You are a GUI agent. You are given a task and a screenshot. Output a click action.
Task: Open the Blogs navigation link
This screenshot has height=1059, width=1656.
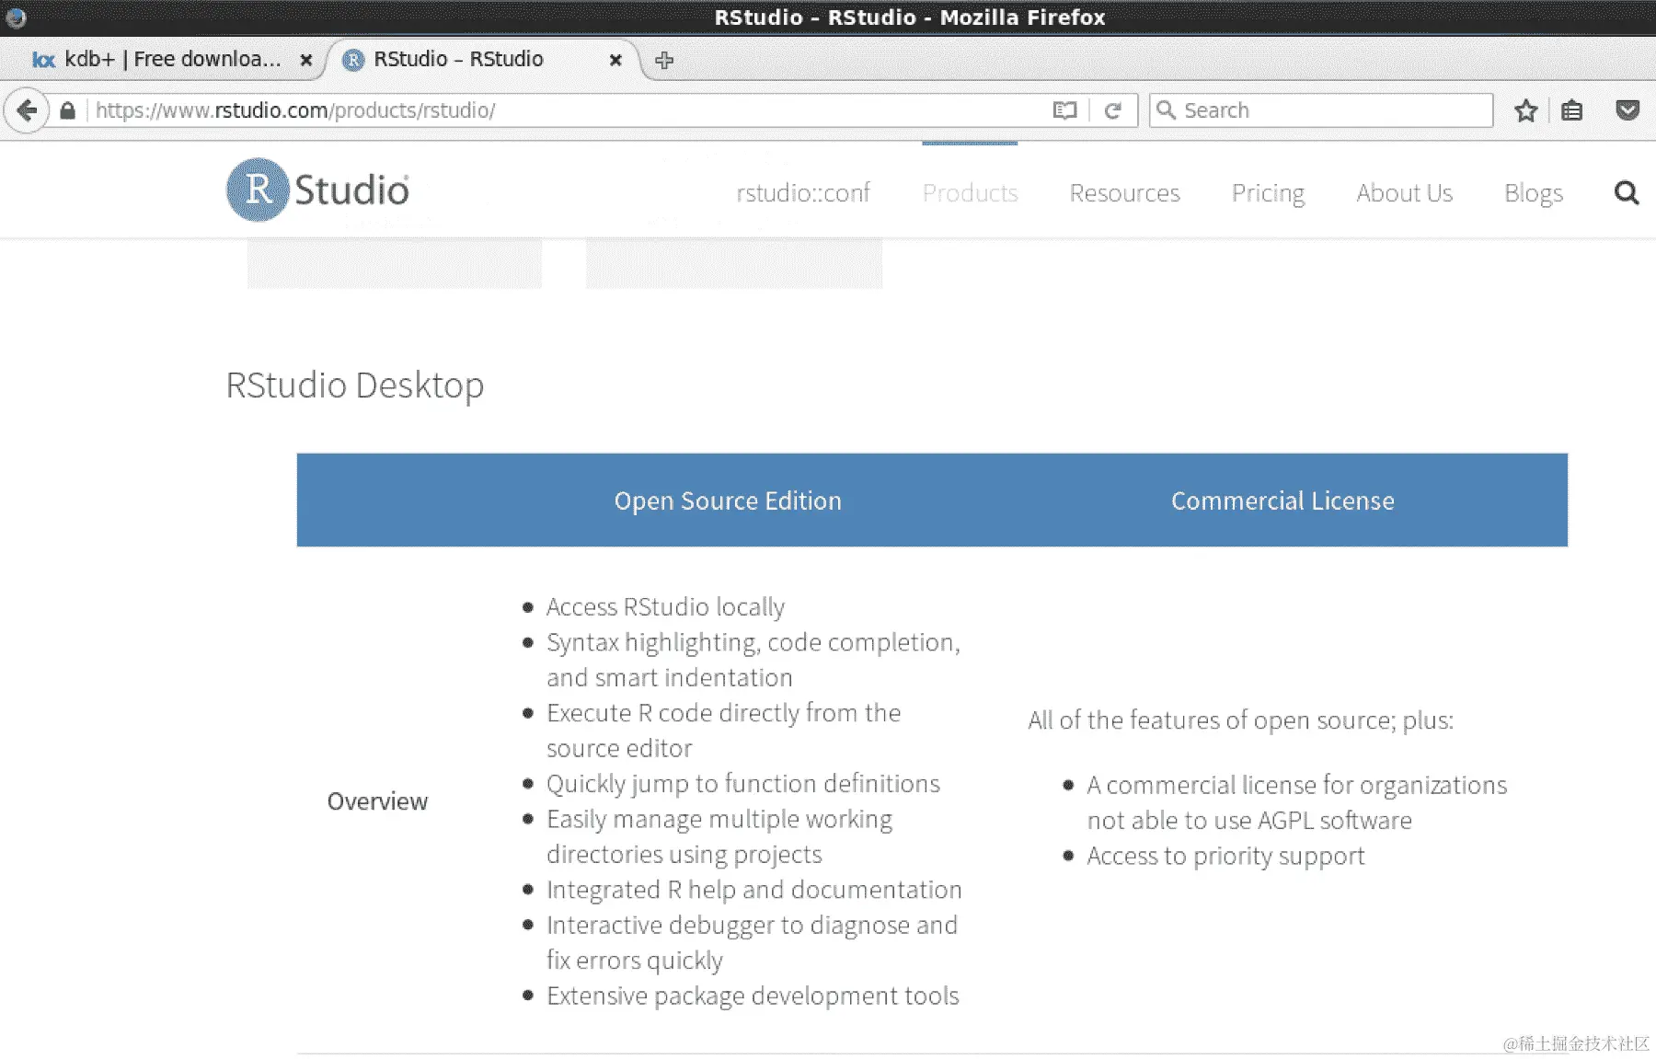(1534, 193)
